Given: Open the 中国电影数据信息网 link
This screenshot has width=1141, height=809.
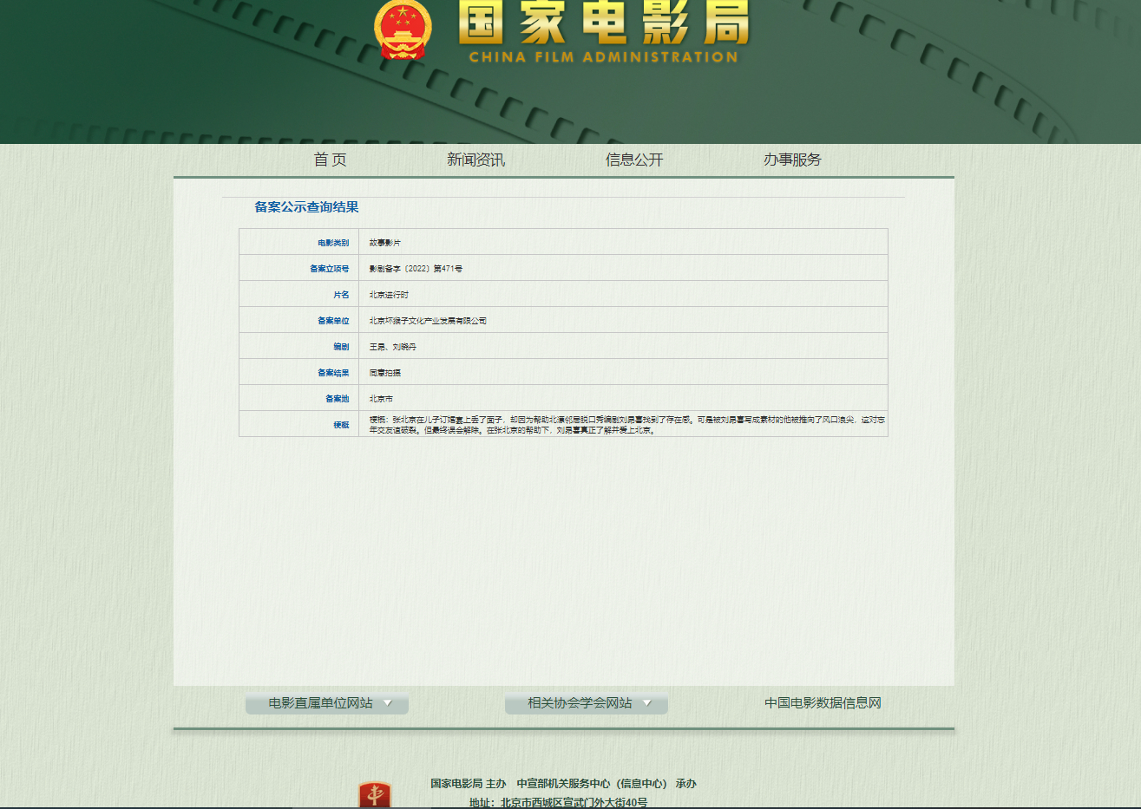Looking at the screenshot, I should pos(823,703).
